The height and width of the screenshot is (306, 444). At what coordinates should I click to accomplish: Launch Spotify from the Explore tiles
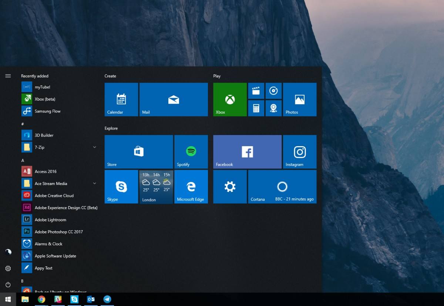point(191,152)
